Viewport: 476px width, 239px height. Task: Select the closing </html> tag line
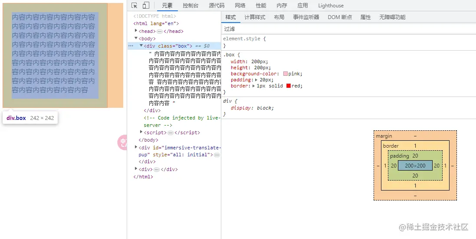point(143,177)
